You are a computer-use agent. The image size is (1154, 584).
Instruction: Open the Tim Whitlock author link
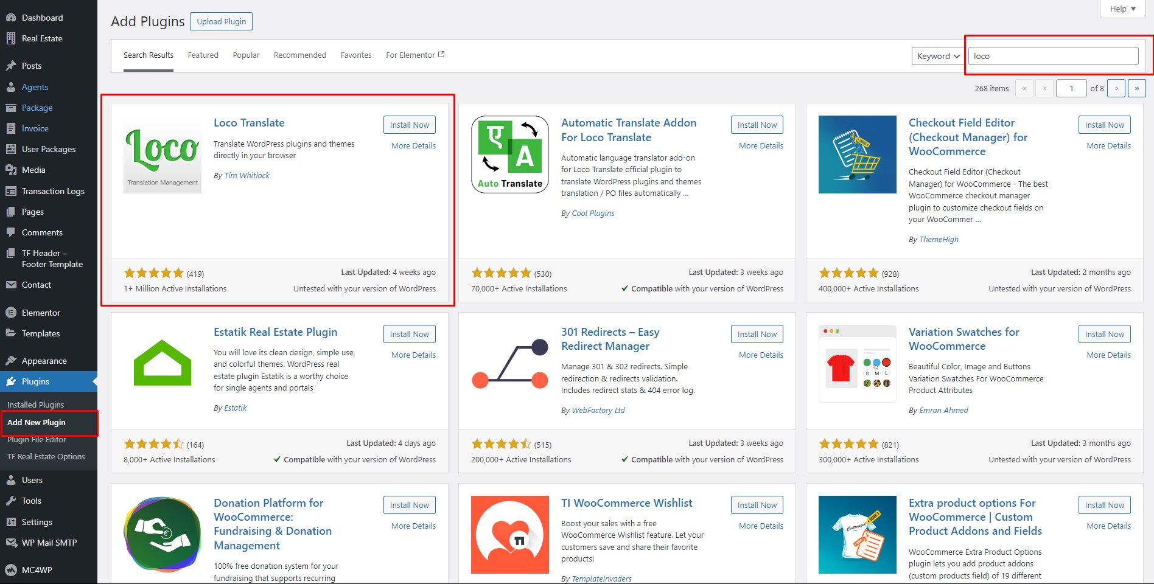click(247, 175)
